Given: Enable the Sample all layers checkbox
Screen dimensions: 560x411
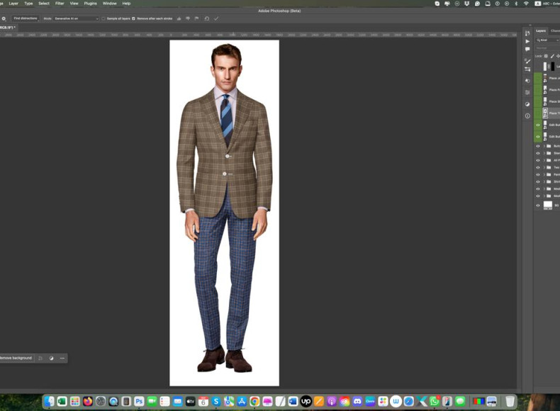Looking at the screenshot, I should pyautogui.click(x=103, y=18).
